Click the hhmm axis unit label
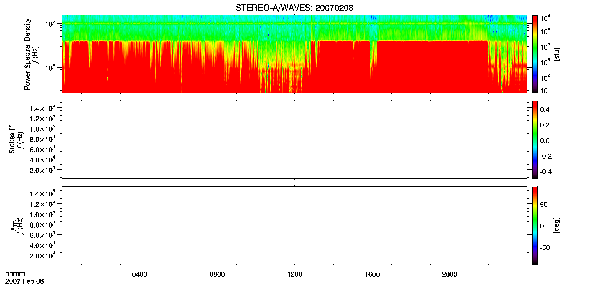589x303 pixels. point(15,274)
